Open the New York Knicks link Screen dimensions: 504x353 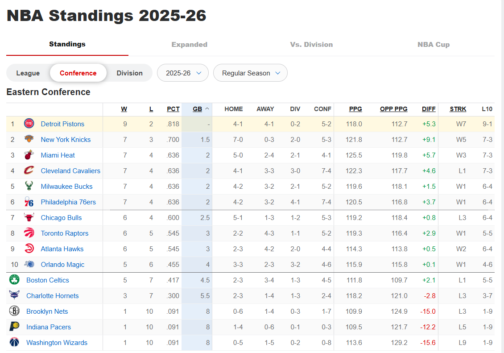66,140
